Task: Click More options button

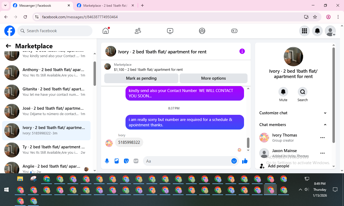Action: [x=213, y=78]
